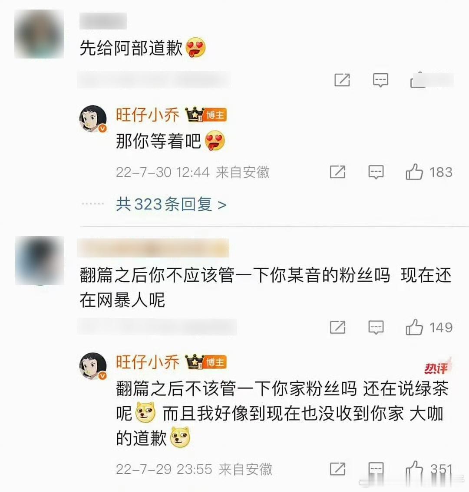The image size is (469, 492).
Task: Open 旺仔小乔 username in second reply
Action: point(147,362)
